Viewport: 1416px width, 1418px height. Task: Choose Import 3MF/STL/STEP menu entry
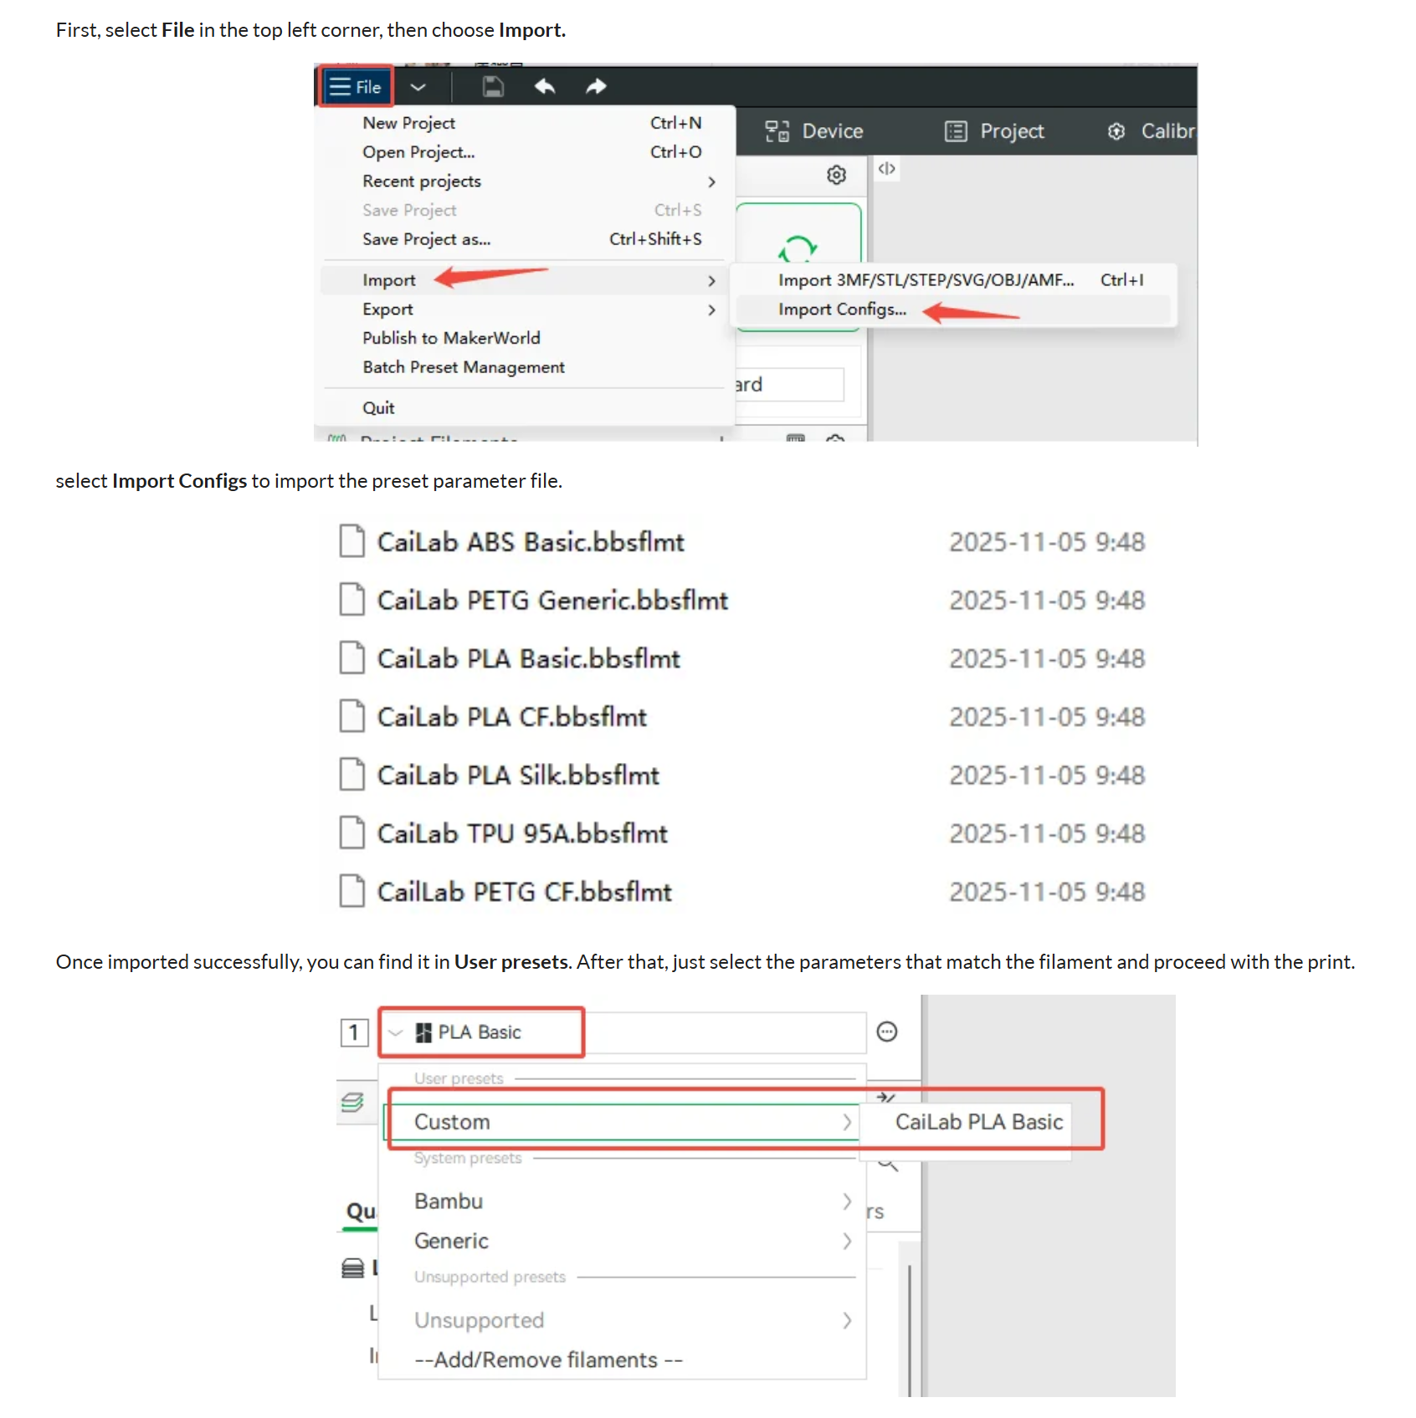click(926, 280)
